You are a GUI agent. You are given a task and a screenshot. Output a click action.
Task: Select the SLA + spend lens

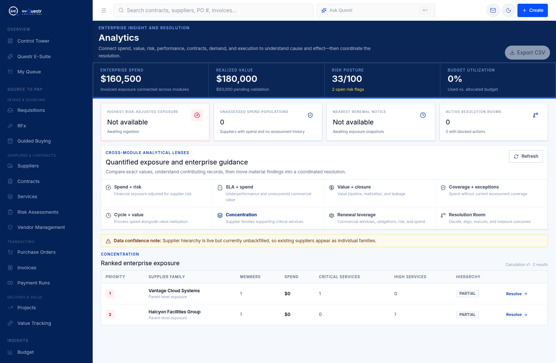(x=268, y=193)
